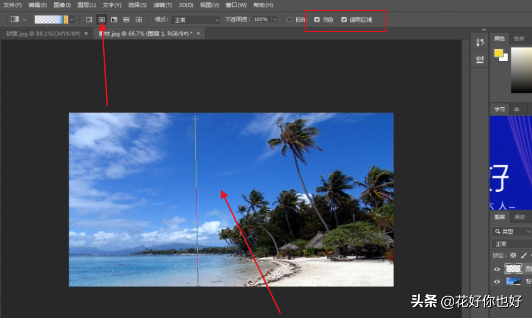Select the reflected gradient style icon
This screenshot has height=318, width=532.
126,19
